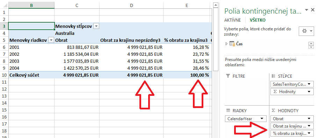Select row header 6
This screenshot has height=138, width=319.
[4, 47]
